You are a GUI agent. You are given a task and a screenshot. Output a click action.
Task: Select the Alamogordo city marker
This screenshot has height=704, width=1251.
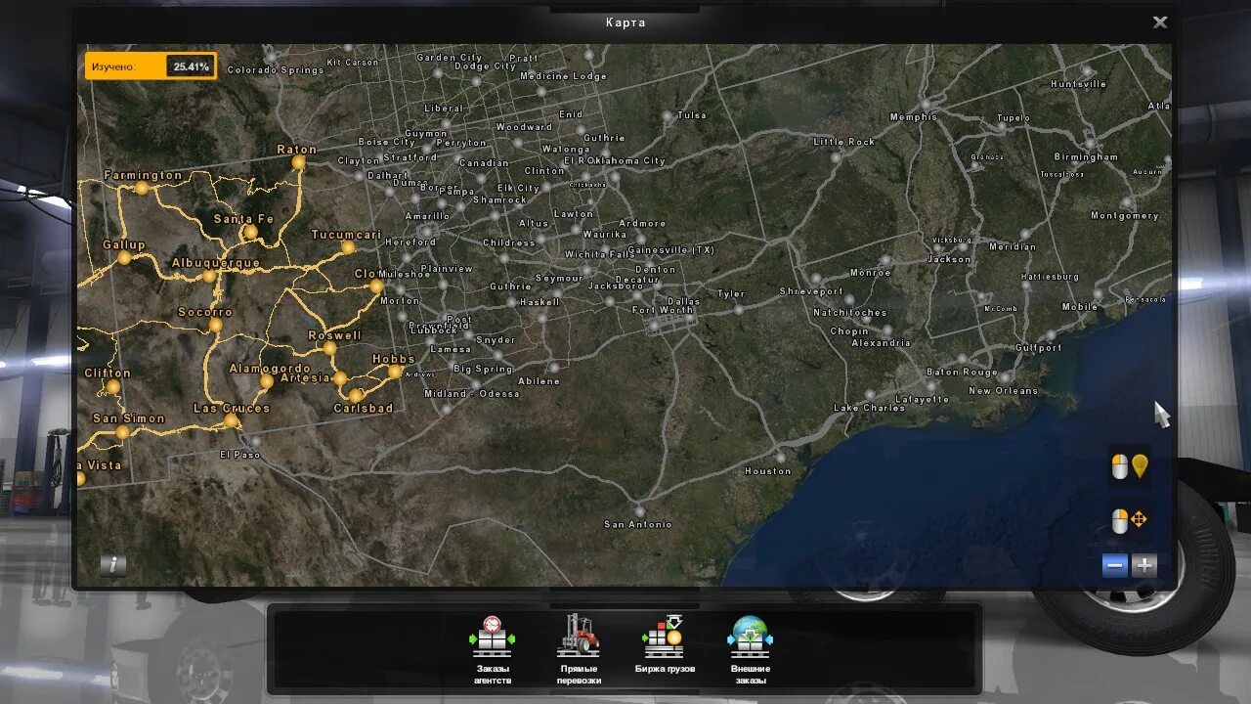pos(266,381)
